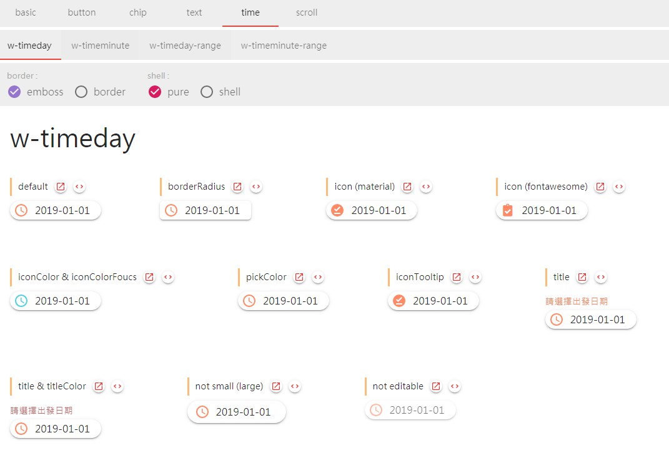This screenshot has height=453, width=669.
Task: Click date text in icon (fontawesome) field
Action: (x=549, y=210)
